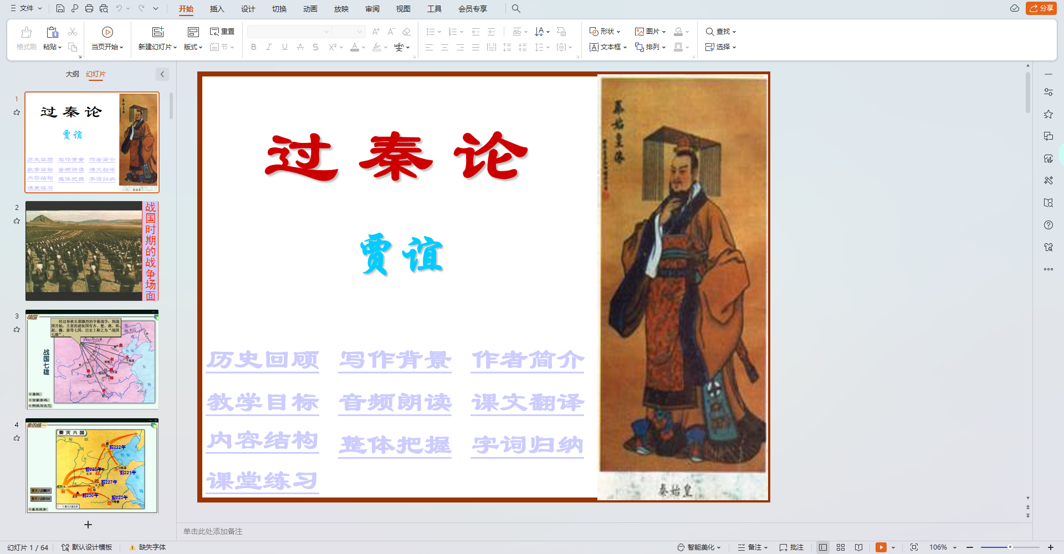Screen dimensions: 1064x554
Task: Click the fit slide to window icon
Action: click(x=914, y=547)
